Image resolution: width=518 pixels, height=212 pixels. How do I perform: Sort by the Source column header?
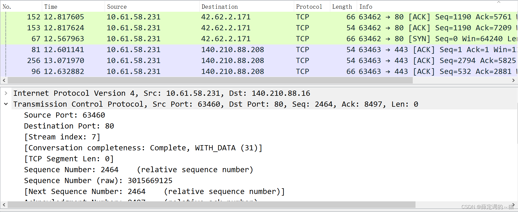pyautogui.click(x=152, y=7)
